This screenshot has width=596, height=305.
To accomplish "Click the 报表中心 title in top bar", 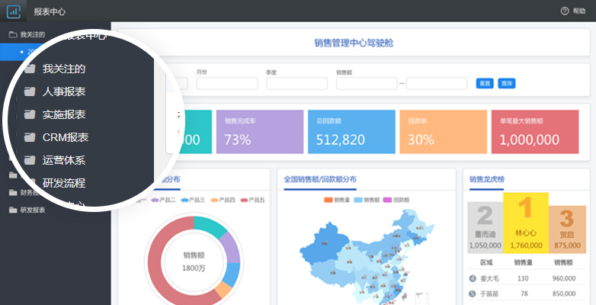I will click(50, 11).
